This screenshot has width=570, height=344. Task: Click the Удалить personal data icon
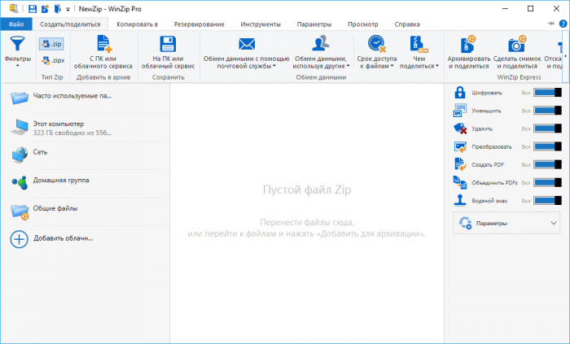click(x=460, y=128)
